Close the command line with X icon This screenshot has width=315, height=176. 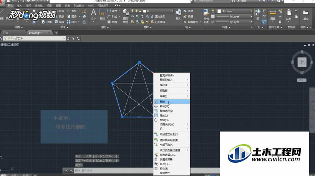click(x=66, y=170)
